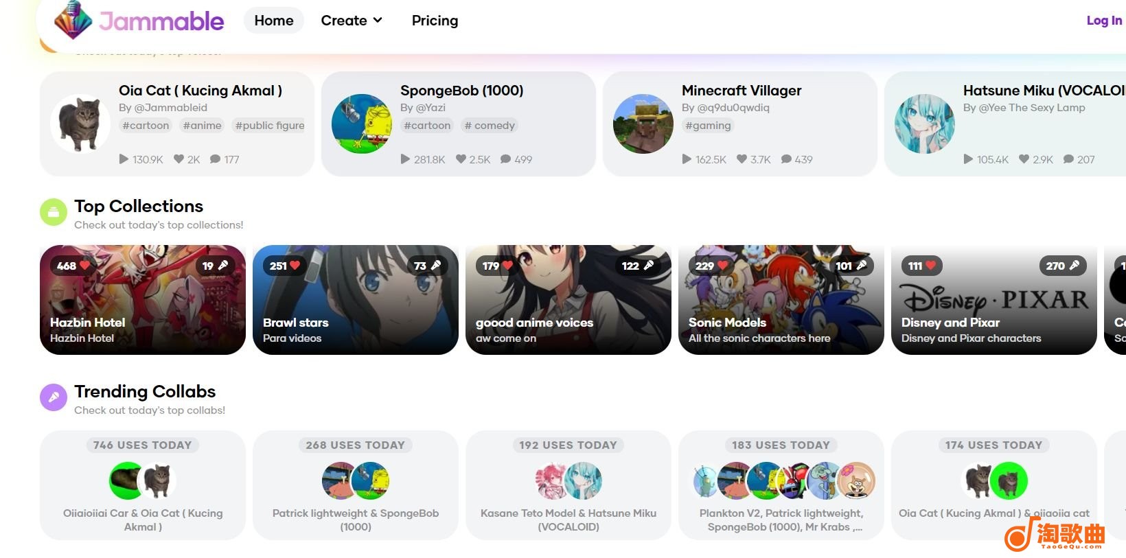Click the heart icon on Hazbin Hotel collection
This screenshot has width=1126, height=558.
[x=85, y=265]
